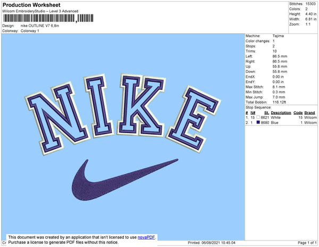Click the 'Brand' column header
319x247 pixels.
309,113
